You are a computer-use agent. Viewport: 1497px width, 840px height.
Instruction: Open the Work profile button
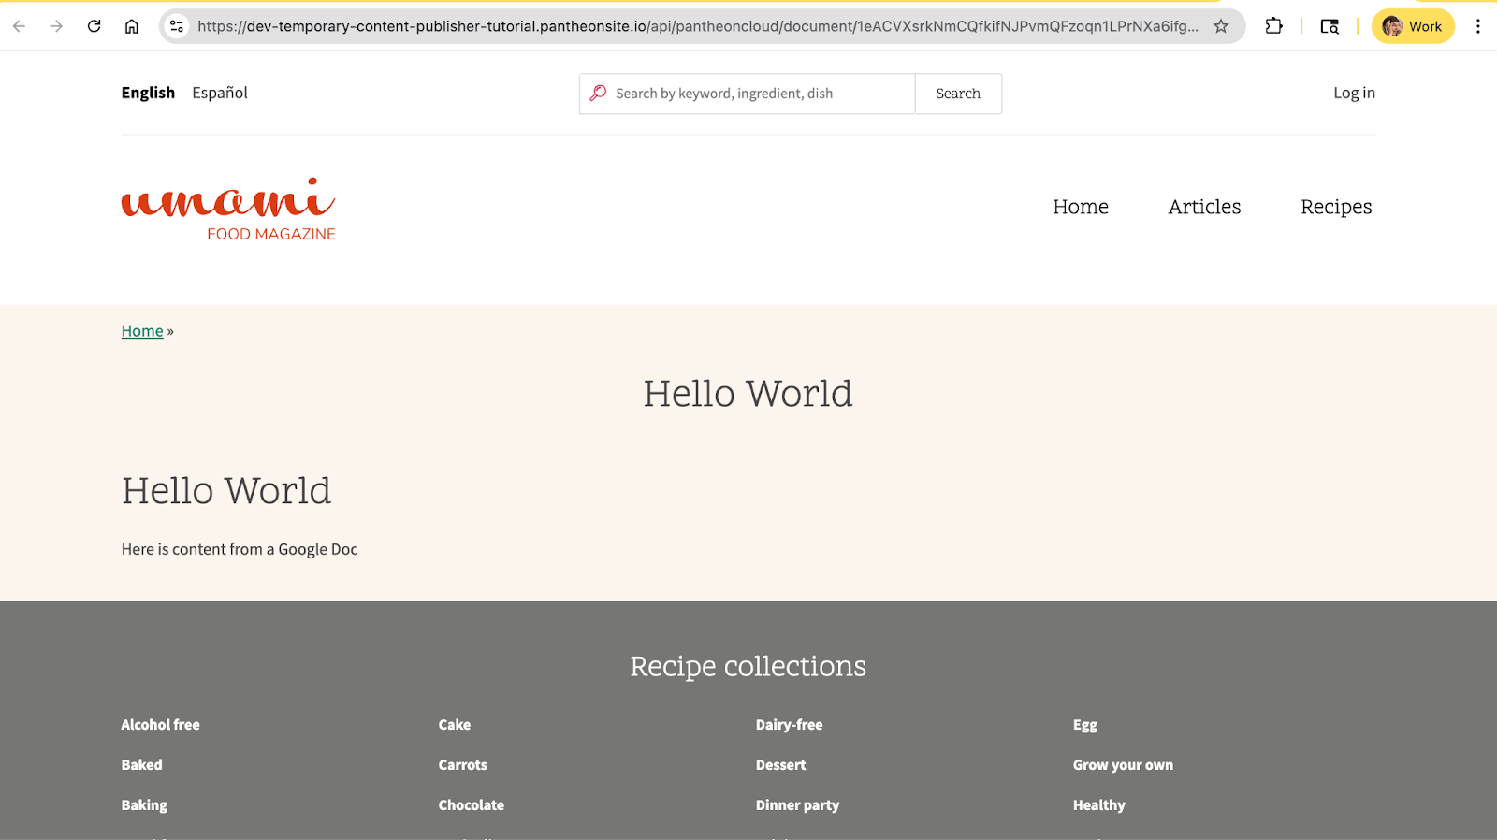[x=1413, y=26]
